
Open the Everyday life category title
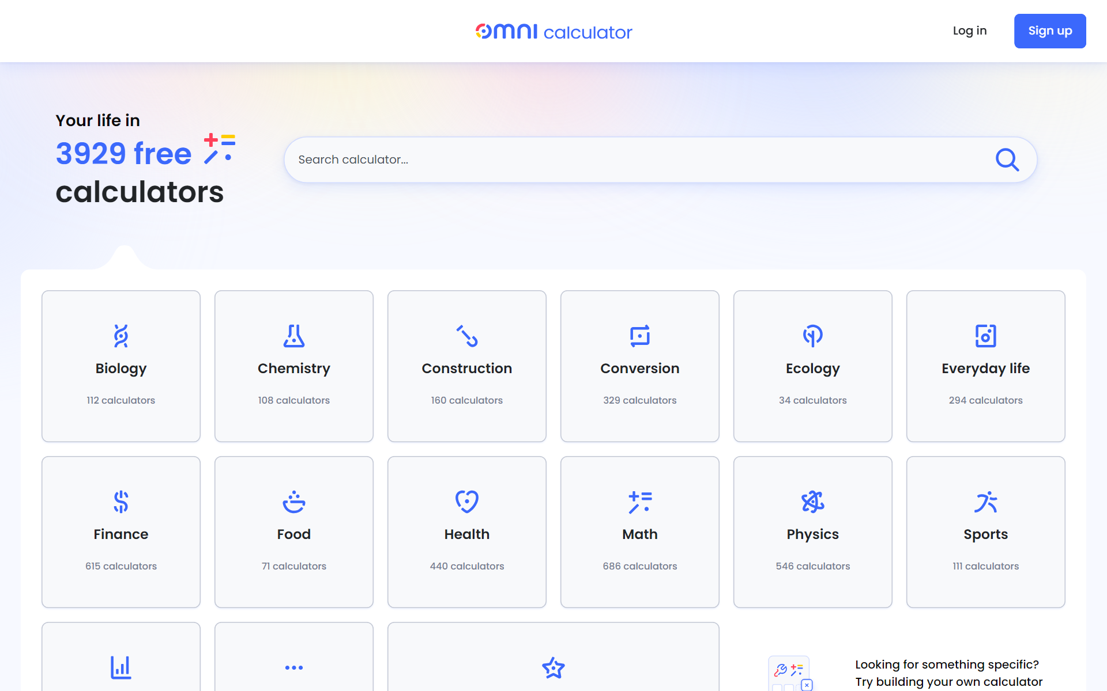[986, 369]
